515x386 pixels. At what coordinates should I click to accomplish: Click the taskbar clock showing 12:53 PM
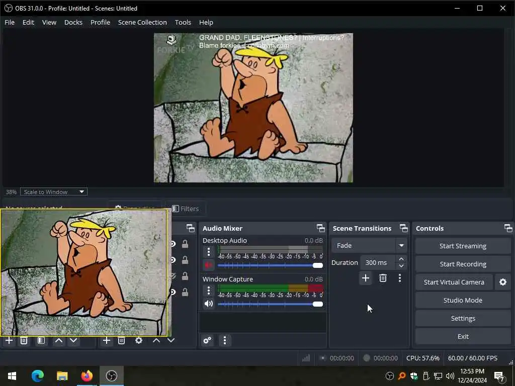(472, 376)
